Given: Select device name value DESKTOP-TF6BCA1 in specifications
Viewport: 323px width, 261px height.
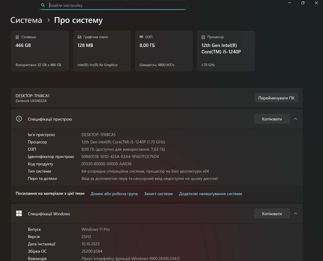Looking at the screenshot, I should coord(98,135).
